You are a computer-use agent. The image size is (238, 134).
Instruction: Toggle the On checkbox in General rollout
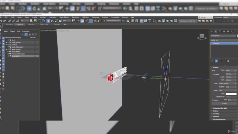212,70
